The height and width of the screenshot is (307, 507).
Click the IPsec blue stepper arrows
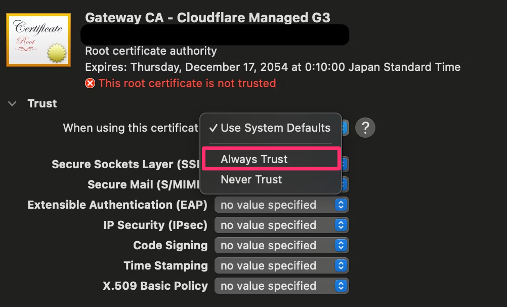[341, 225]
